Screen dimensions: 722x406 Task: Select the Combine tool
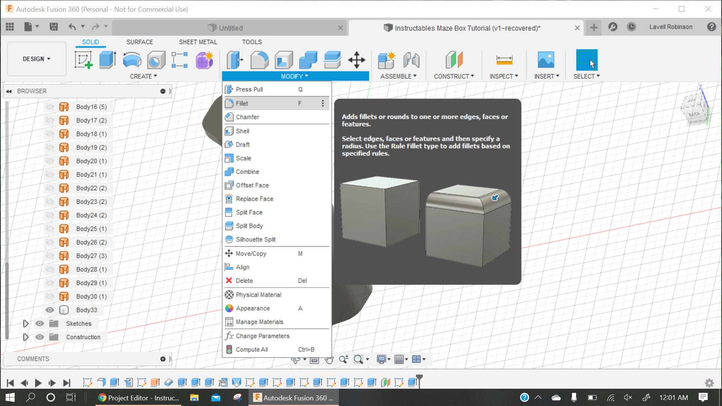(x=247, y=171)
